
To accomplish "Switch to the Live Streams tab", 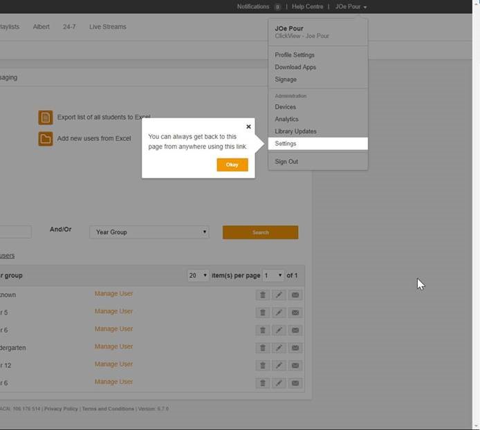I will coord(108,27).
